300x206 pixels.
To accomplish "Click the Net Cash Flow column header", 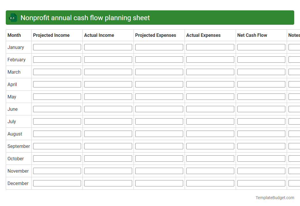I will click(x=252, y=35).
